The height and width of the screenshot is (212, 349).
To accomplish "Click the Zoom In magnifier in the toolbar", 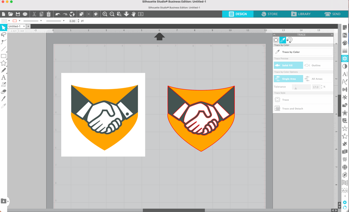I will (x=105, y=14).
